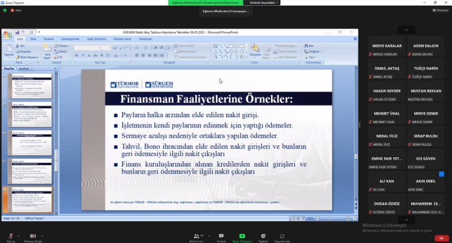Click the Yapıştır paste icon
Viewport: 452px width, 243px height.
click(x=7, y=50)
